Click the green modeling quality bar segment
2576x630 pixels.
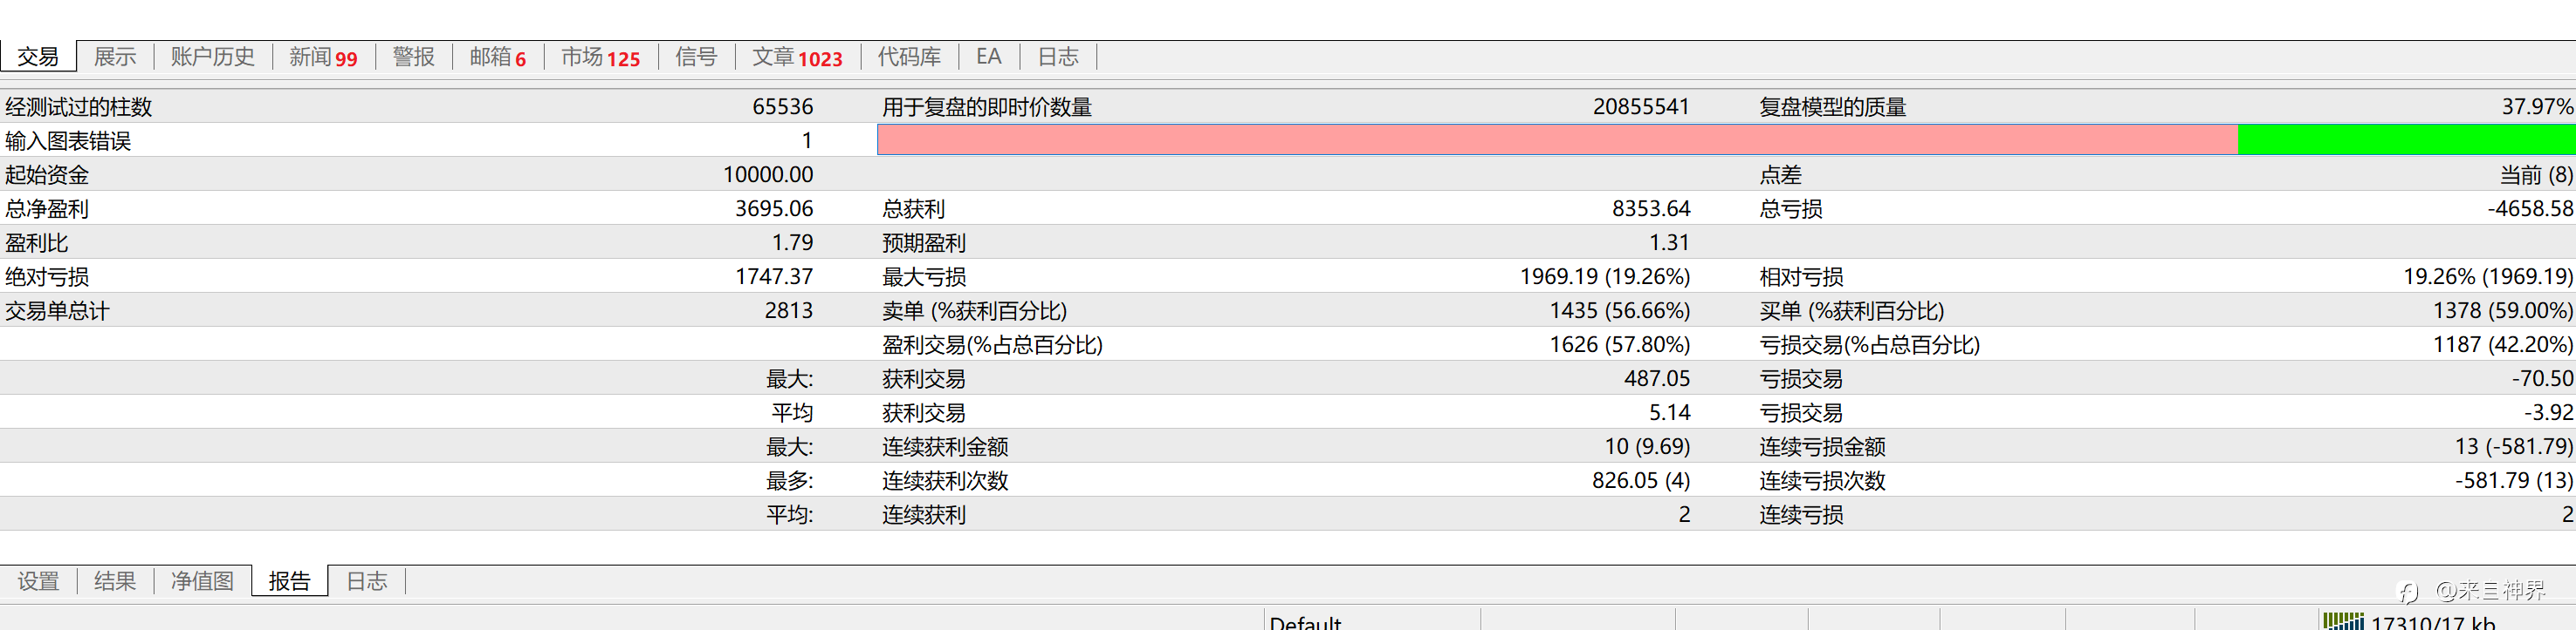tap(2405, 141)
